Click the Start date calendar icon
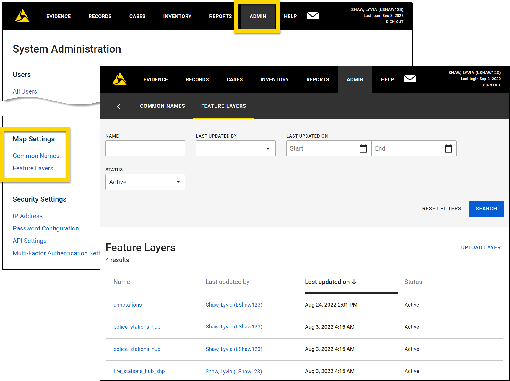Viewport: 510px width, 381px height. coord(363,148)
